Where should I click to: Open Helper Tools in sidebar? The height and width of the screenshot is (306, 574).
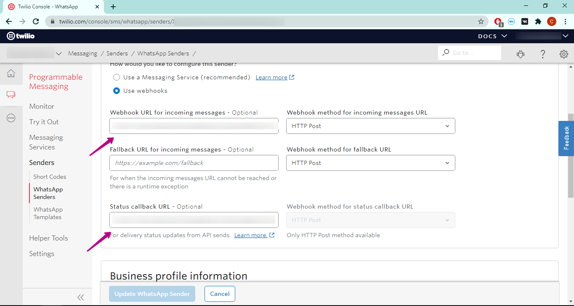48,238
